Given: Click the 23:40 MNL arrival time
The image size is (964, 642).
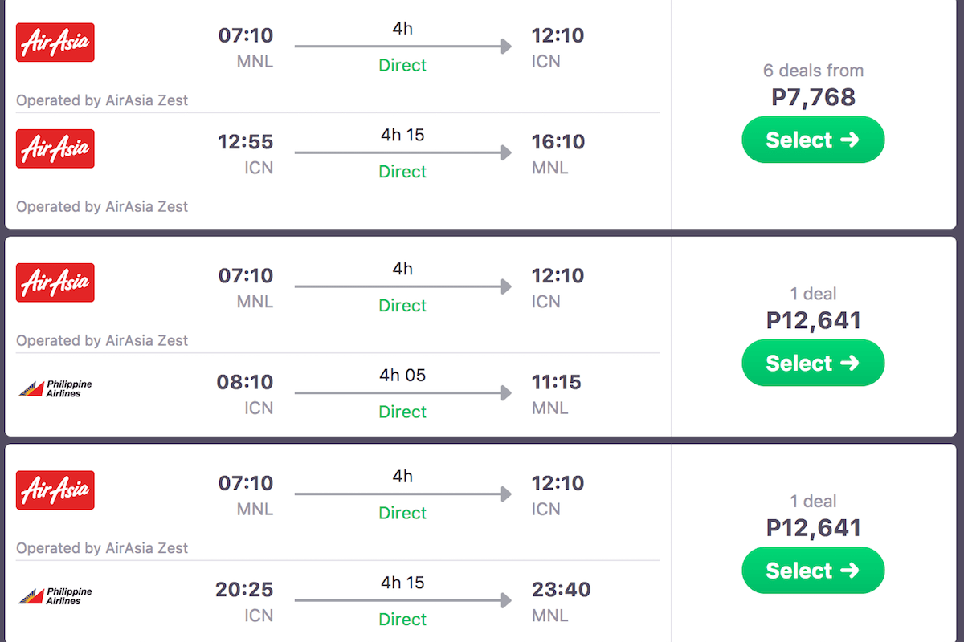Looking at the screenshot, I should tap(561, 590).
